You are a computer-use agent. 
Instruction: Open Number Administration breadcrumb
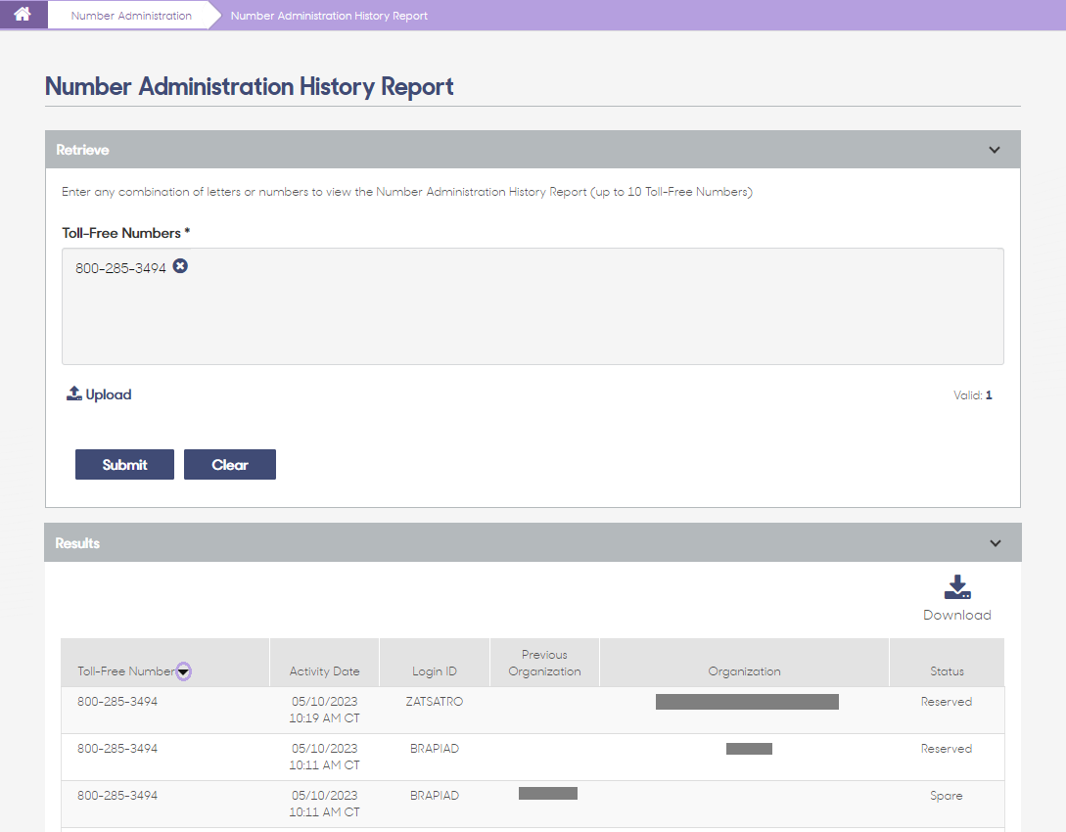click(x=131, y=16)
